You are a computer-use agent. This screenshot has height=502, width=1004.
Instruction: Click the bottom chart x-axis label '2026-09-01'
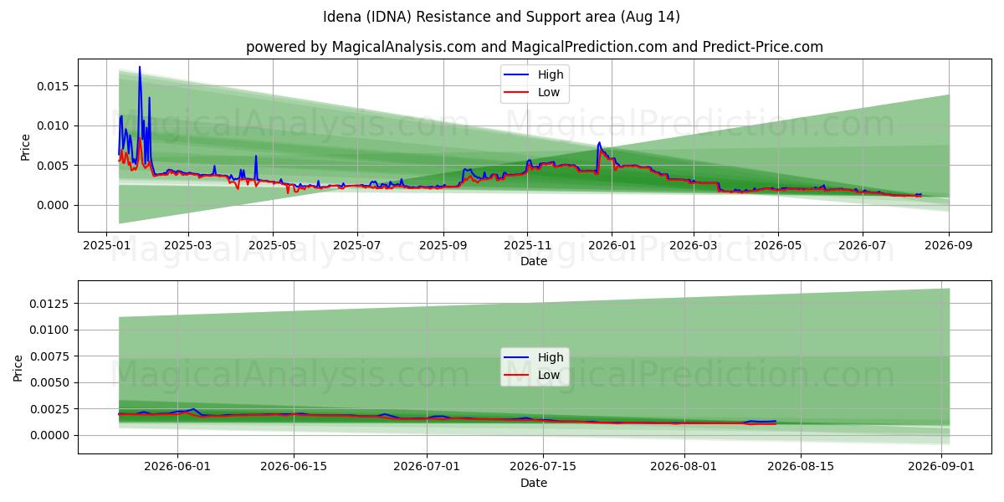942,468
